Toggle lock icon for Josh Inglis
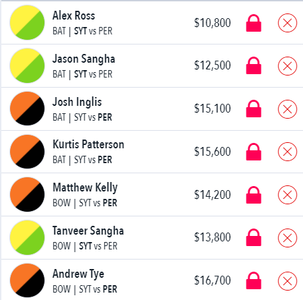The width and height of the screenshot is (303, 300). (x=254, y=109)
